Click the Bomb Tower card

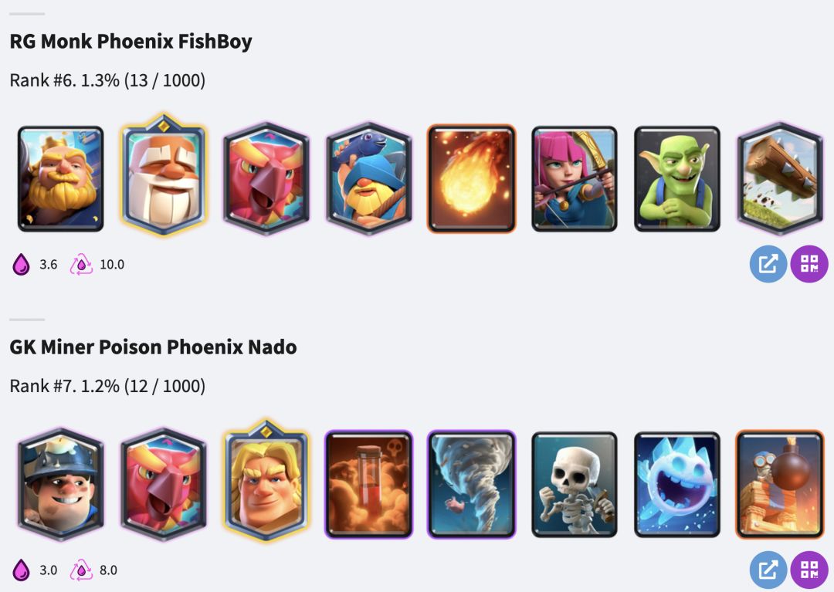pos(780,484)
